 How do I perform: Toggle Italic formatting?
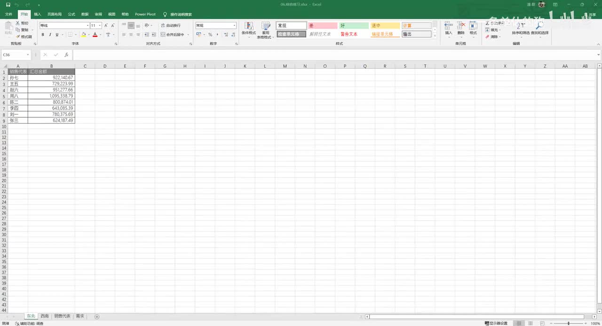pos(50,34)
